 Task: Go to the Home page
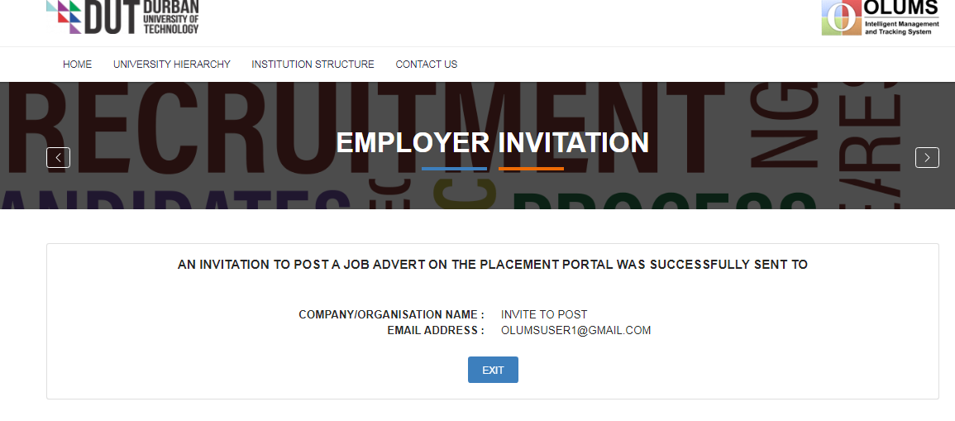[x=78, y=65]
